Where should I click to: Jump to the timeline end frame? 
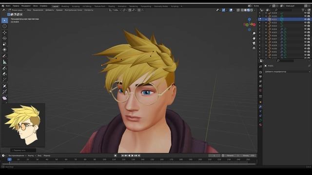click(139, 156)
